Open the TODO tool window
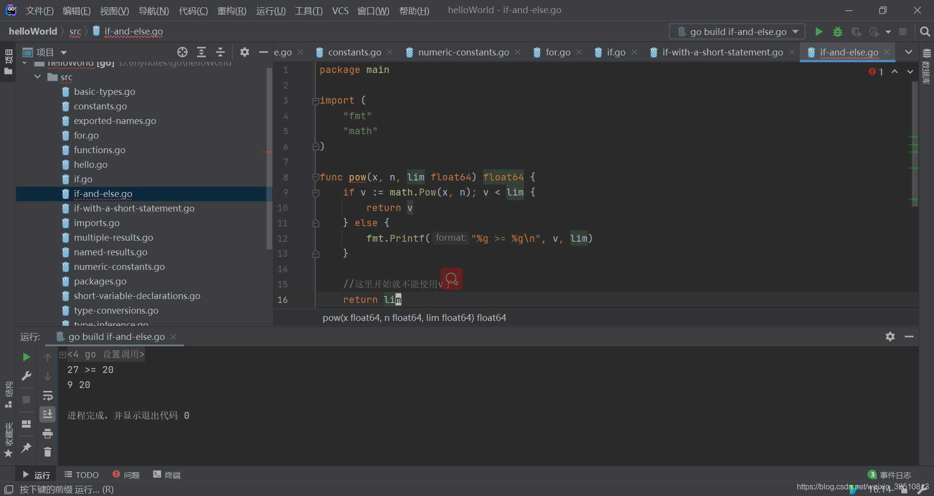934x496 pixels. [x=82, y=475]
